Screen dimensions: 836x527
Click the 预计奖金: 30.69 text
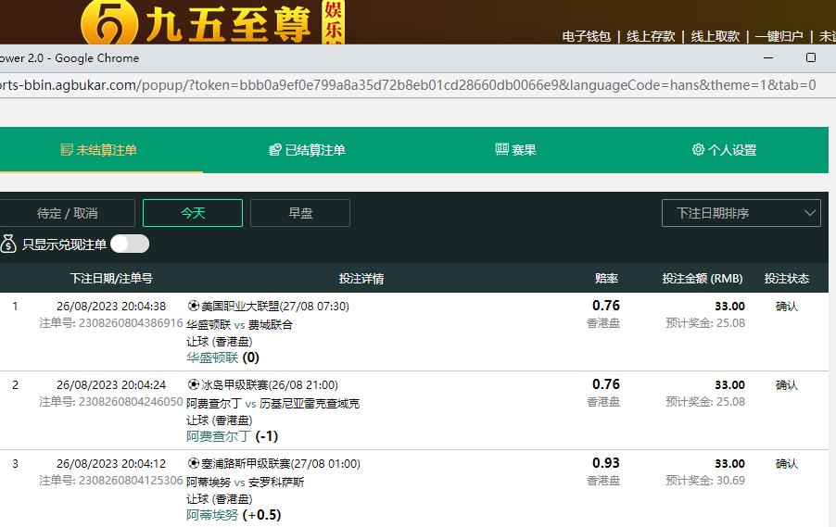[704, 481]
